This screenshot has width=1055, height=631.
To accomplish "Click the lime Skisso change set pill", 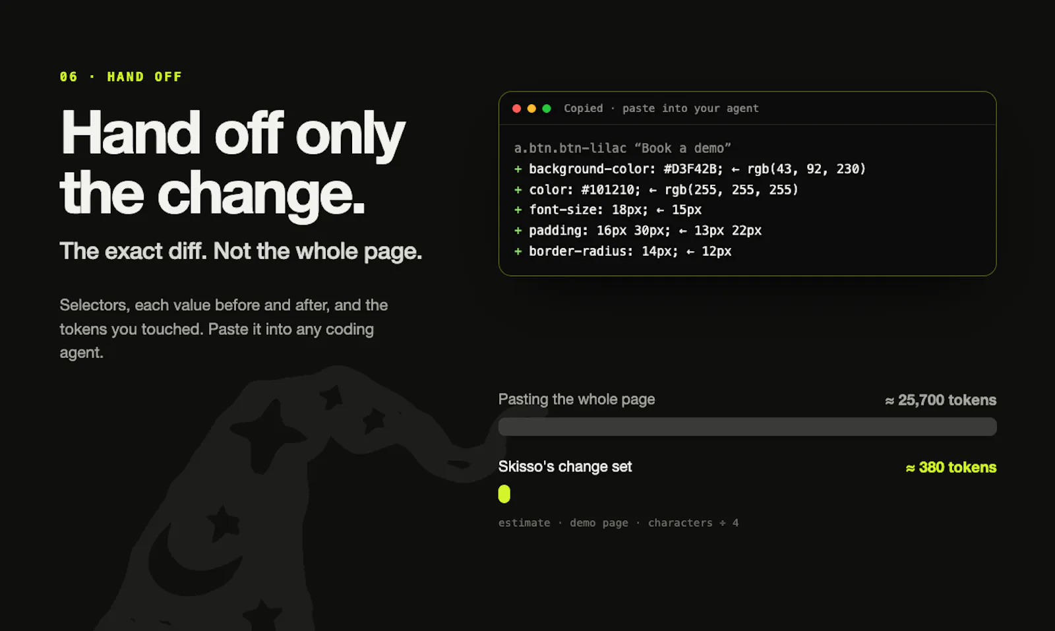I will (504, 494).
